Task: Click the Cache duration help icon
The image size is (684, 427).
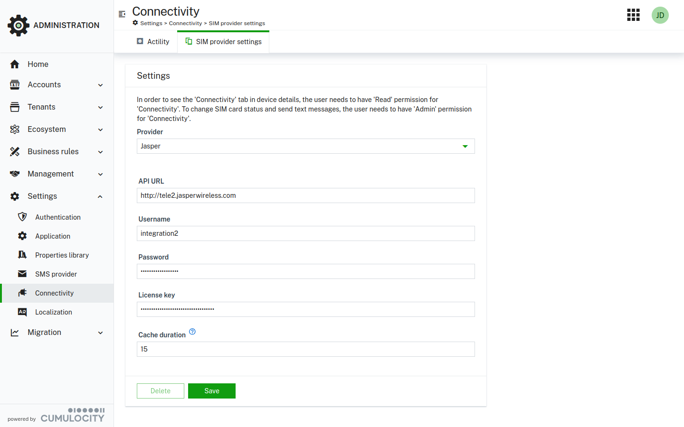Action: (192, 332)
